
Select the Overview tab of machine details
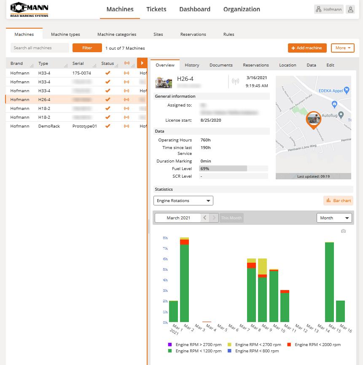[165, 65]
